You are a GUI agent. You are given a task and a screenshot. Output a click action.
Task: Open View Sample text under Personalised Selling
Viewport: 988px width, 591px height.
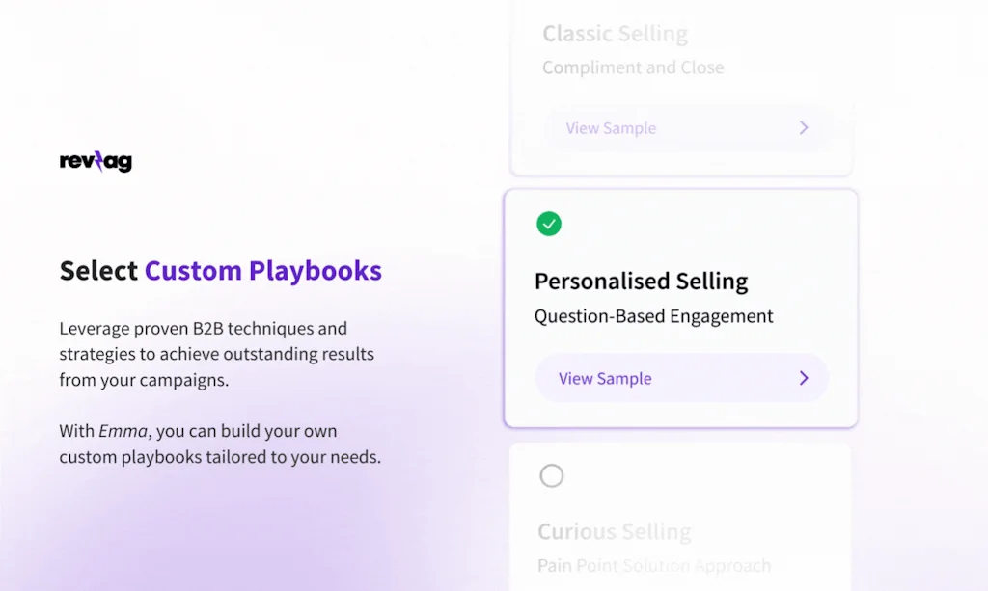point(605,379)
